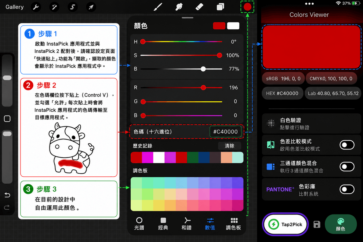
Task: Toggle PANTONE 色彩庫 switch
Action: click(x=347, y=189)
